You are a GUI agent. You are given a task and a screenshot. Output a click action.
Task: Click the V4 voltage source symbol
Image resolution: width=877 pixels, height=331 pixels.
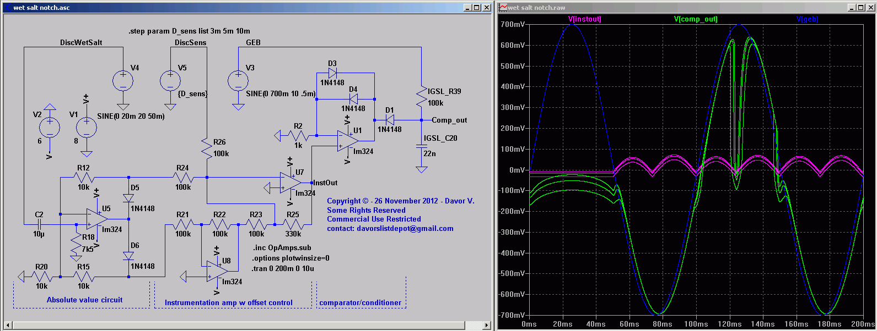[x=122, y=81]
